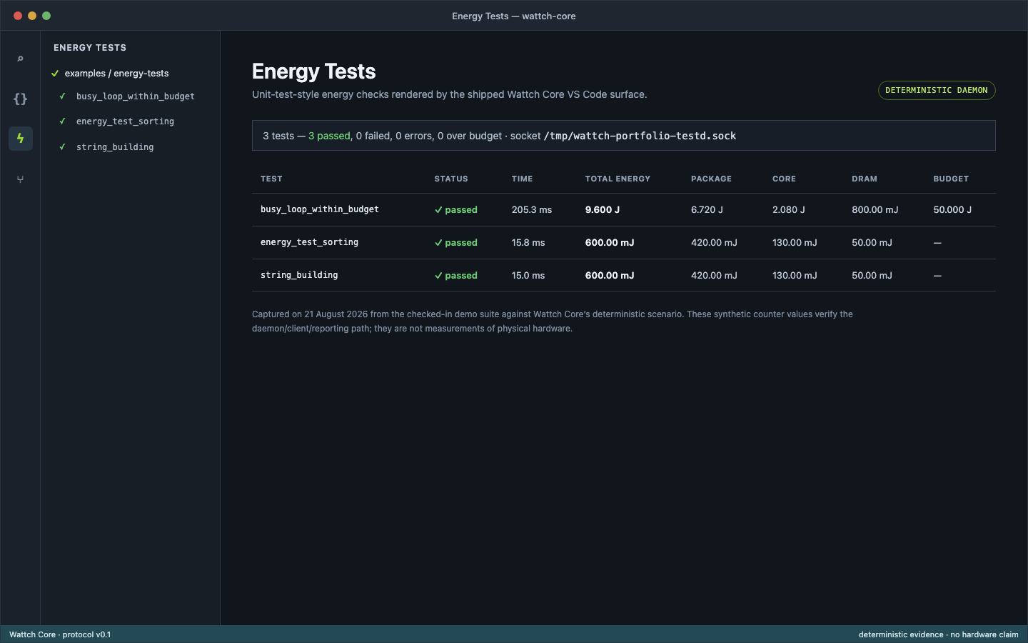Click the 15.8 ms time value
Viewport: 1028px width, 643px height.
coord(528,243)
